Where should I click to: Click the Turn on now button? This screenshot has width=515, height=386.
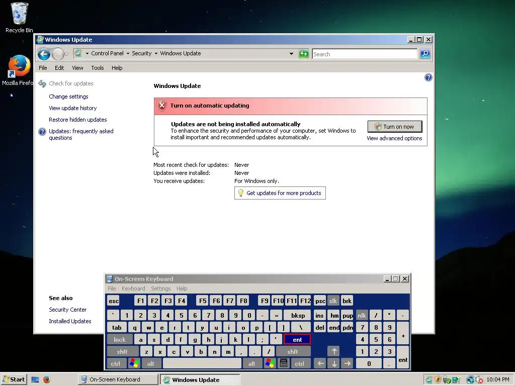click(395, 127)
